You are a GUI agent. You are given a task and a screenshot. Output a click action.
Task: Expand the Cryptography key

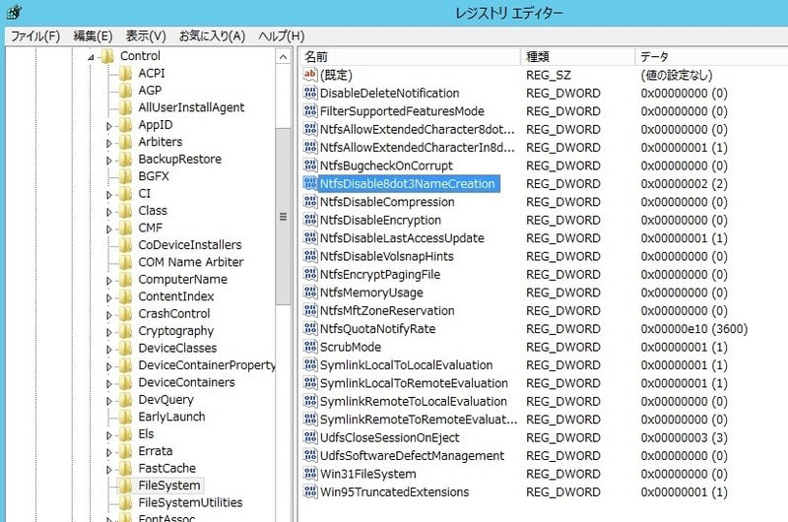pos(109,332)
